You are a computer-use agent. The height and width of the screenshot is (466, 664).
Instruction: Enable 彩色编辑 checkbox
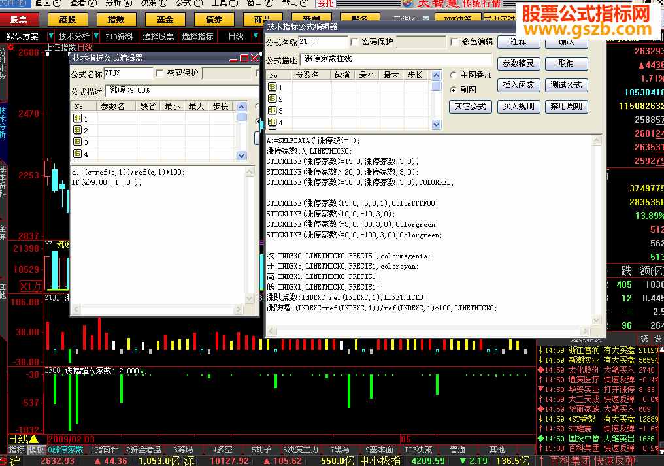[x=455, y=42]
